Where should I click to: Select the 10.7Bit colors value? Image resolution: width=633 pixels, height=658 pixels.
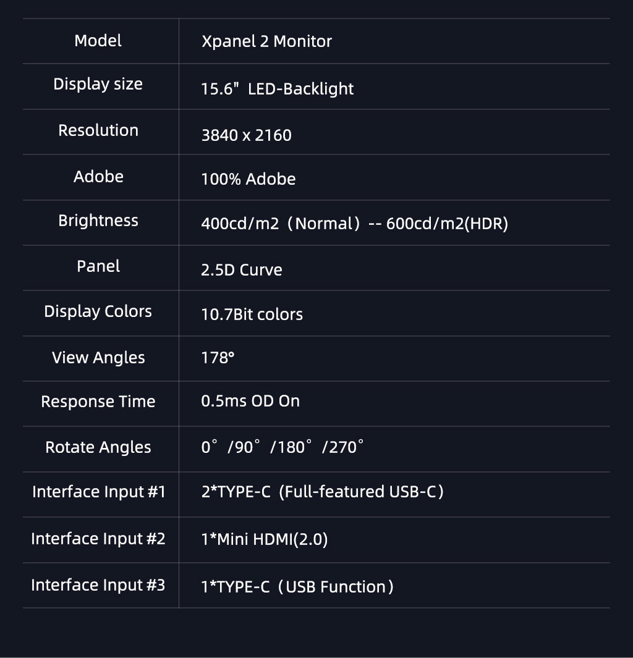tap(252, 314)
